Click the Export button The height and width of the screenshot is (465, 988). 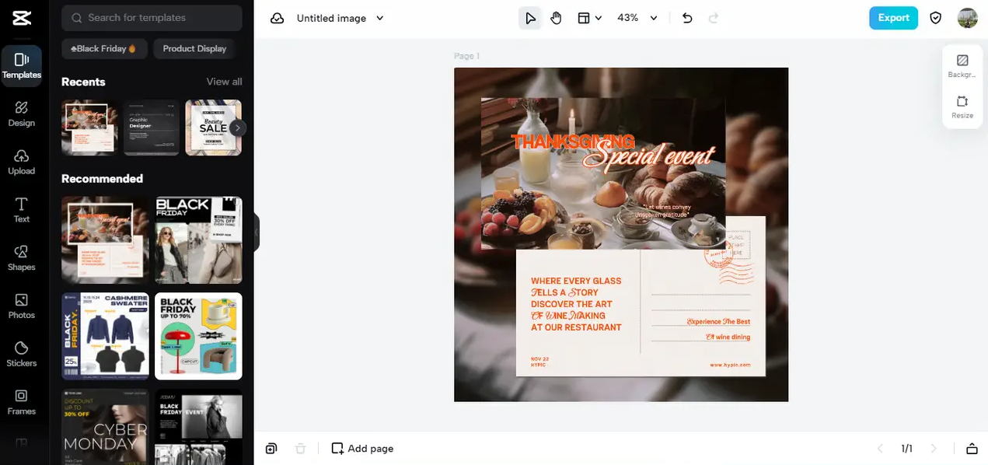[893, 18]
